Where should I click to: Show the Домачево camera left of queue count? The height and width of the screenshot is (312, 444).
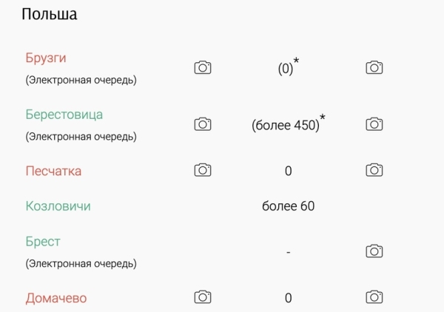203,297
